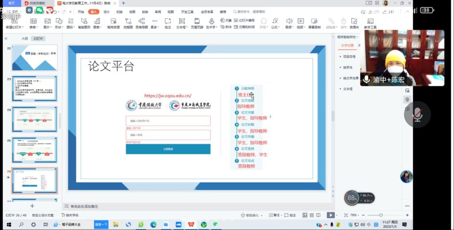Expand the 文本框 section in side panel
The height and width of the screenshot is (230, 454).
coord(348,89)
